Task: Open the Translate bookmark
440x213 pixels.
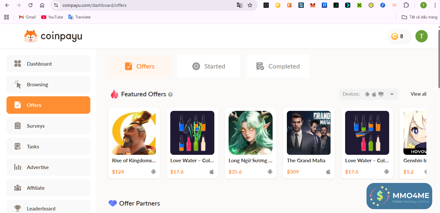Action: 79,17
